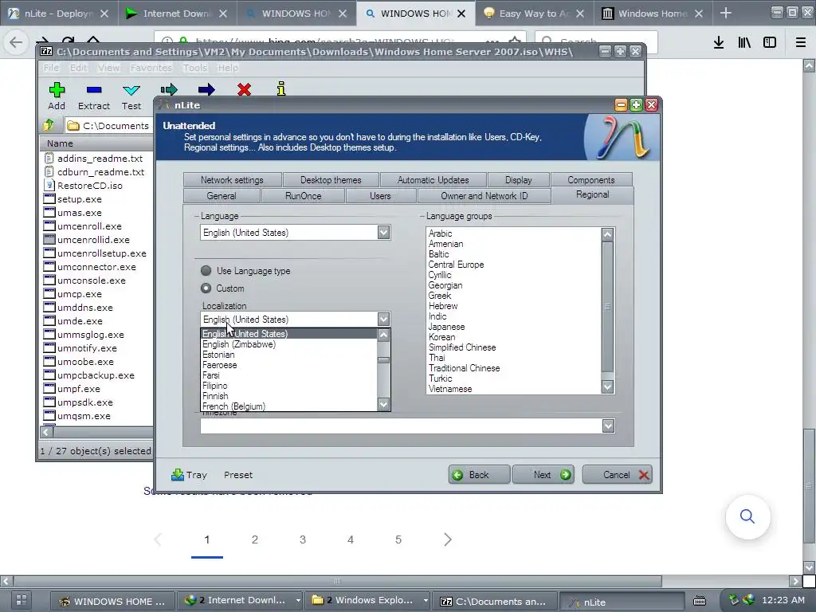Click the Cancel button in nLite
This screenshot has width=816, height=612.
(617, 475)
